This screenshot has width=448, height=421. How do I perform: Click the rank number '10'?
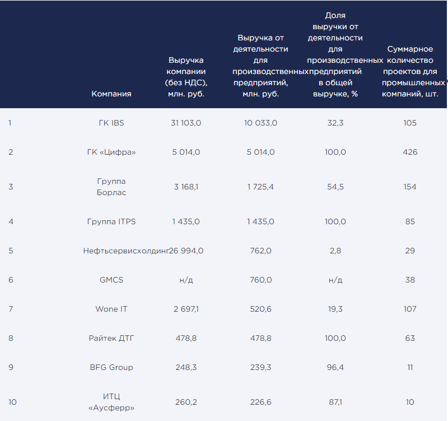(12, 403)
